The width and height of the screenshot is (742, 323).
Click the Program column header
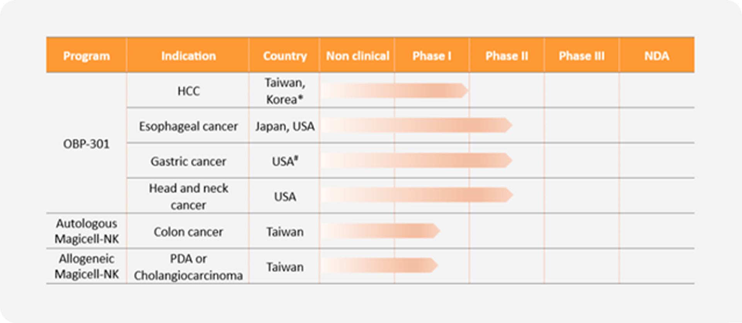click(x=86, y=56)
